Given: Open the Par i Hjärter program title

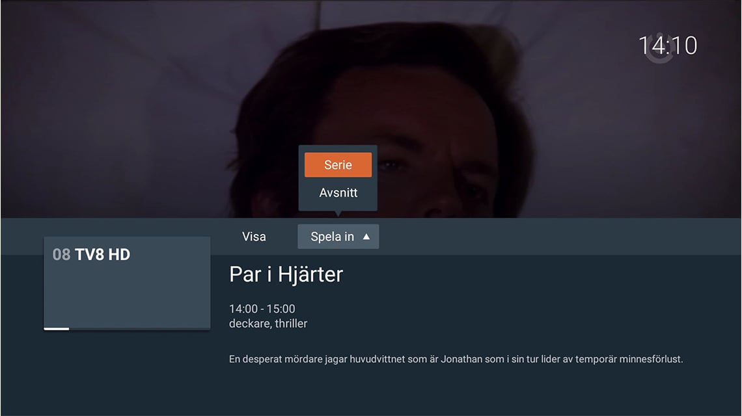Looking at the screenshot, I should (286, 274).
